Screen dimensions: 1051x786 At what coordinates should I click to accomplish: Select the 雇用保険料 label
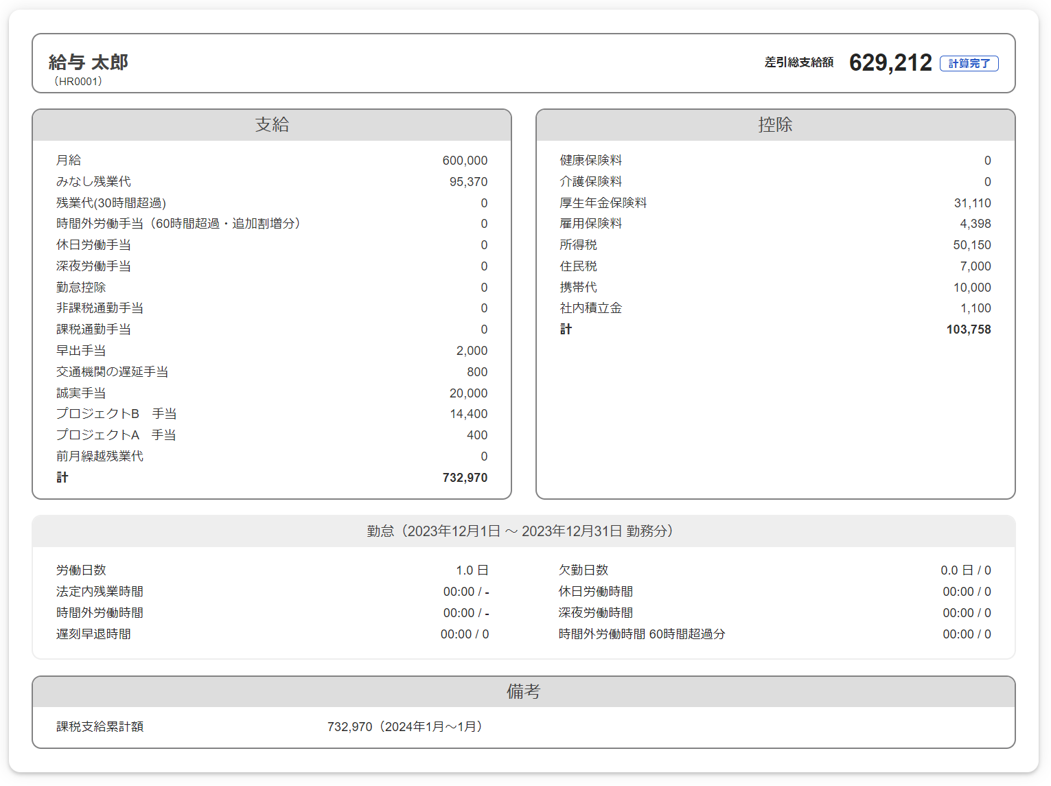[591, 224]
